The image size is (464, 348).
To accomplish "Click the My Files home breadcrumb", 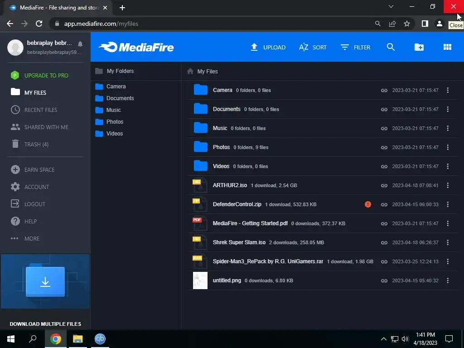I will click(203, 71).
